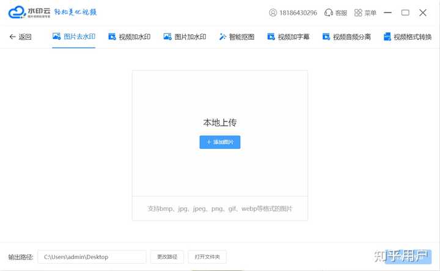Click the 智能抠图 magic wand icon
This screenshot has width=440, height=271.
[x=222, y=37]
